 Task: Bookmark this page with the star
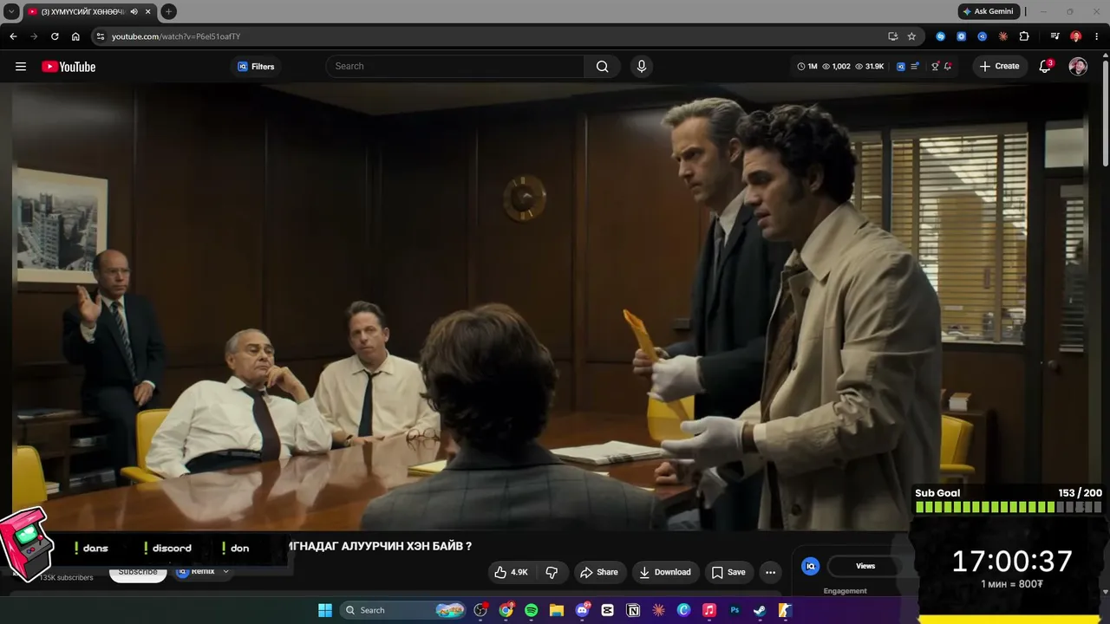click(911, 36)
